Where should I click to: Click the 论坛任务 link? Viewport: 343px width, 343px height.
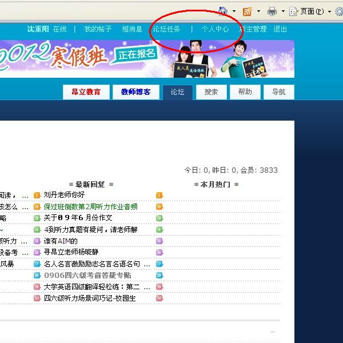point(166,29)
